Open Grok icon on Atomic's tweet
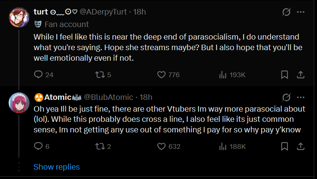Image resolution: width=317 pixels, height=179 pixels. coord(286,97)
